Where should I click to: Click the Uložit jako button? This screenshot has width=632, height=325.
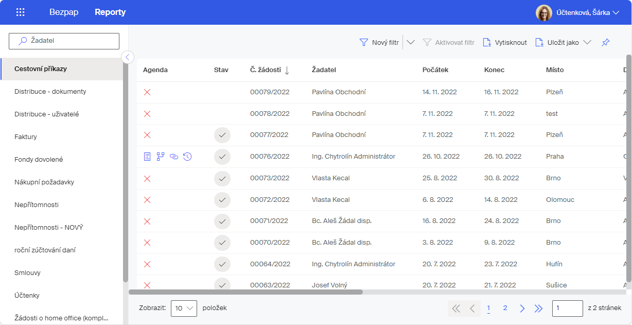click(x=557, y=43)
